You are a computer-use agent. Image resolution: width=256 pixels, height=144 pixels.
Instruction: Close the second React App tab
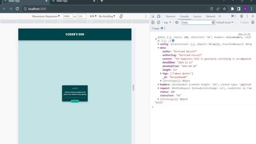(94, 1)
